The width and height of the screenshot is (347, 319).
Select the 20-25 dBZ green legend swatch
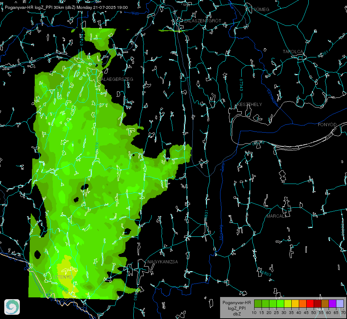tap(273, 303)
